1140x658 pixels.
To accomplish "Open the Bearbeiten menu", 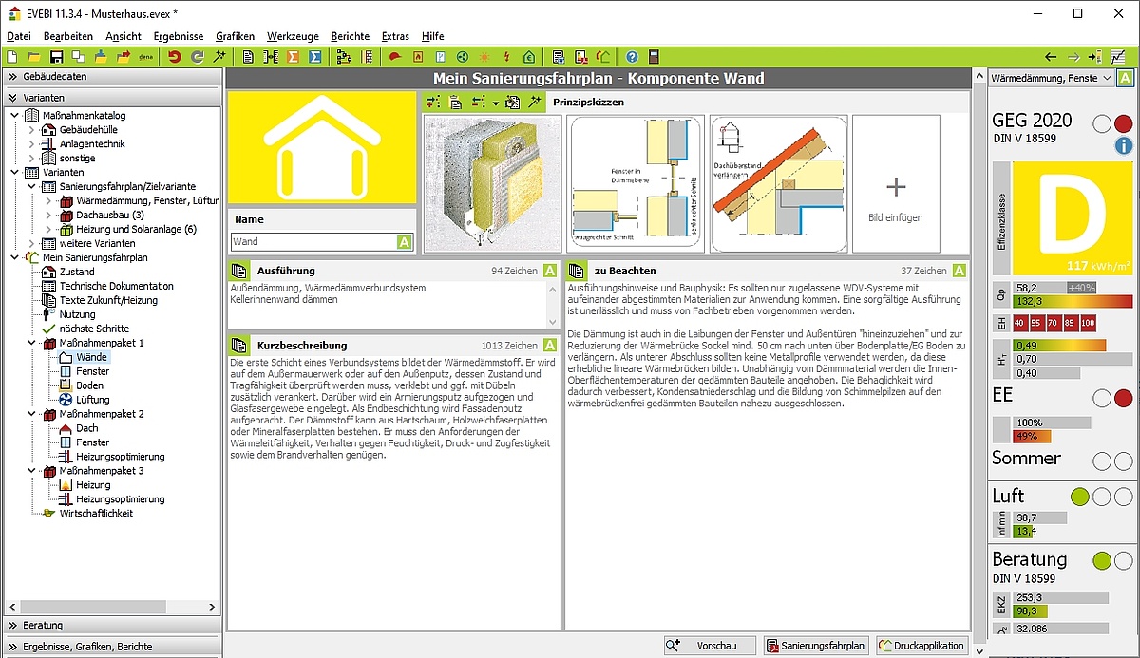I will 68,36.
